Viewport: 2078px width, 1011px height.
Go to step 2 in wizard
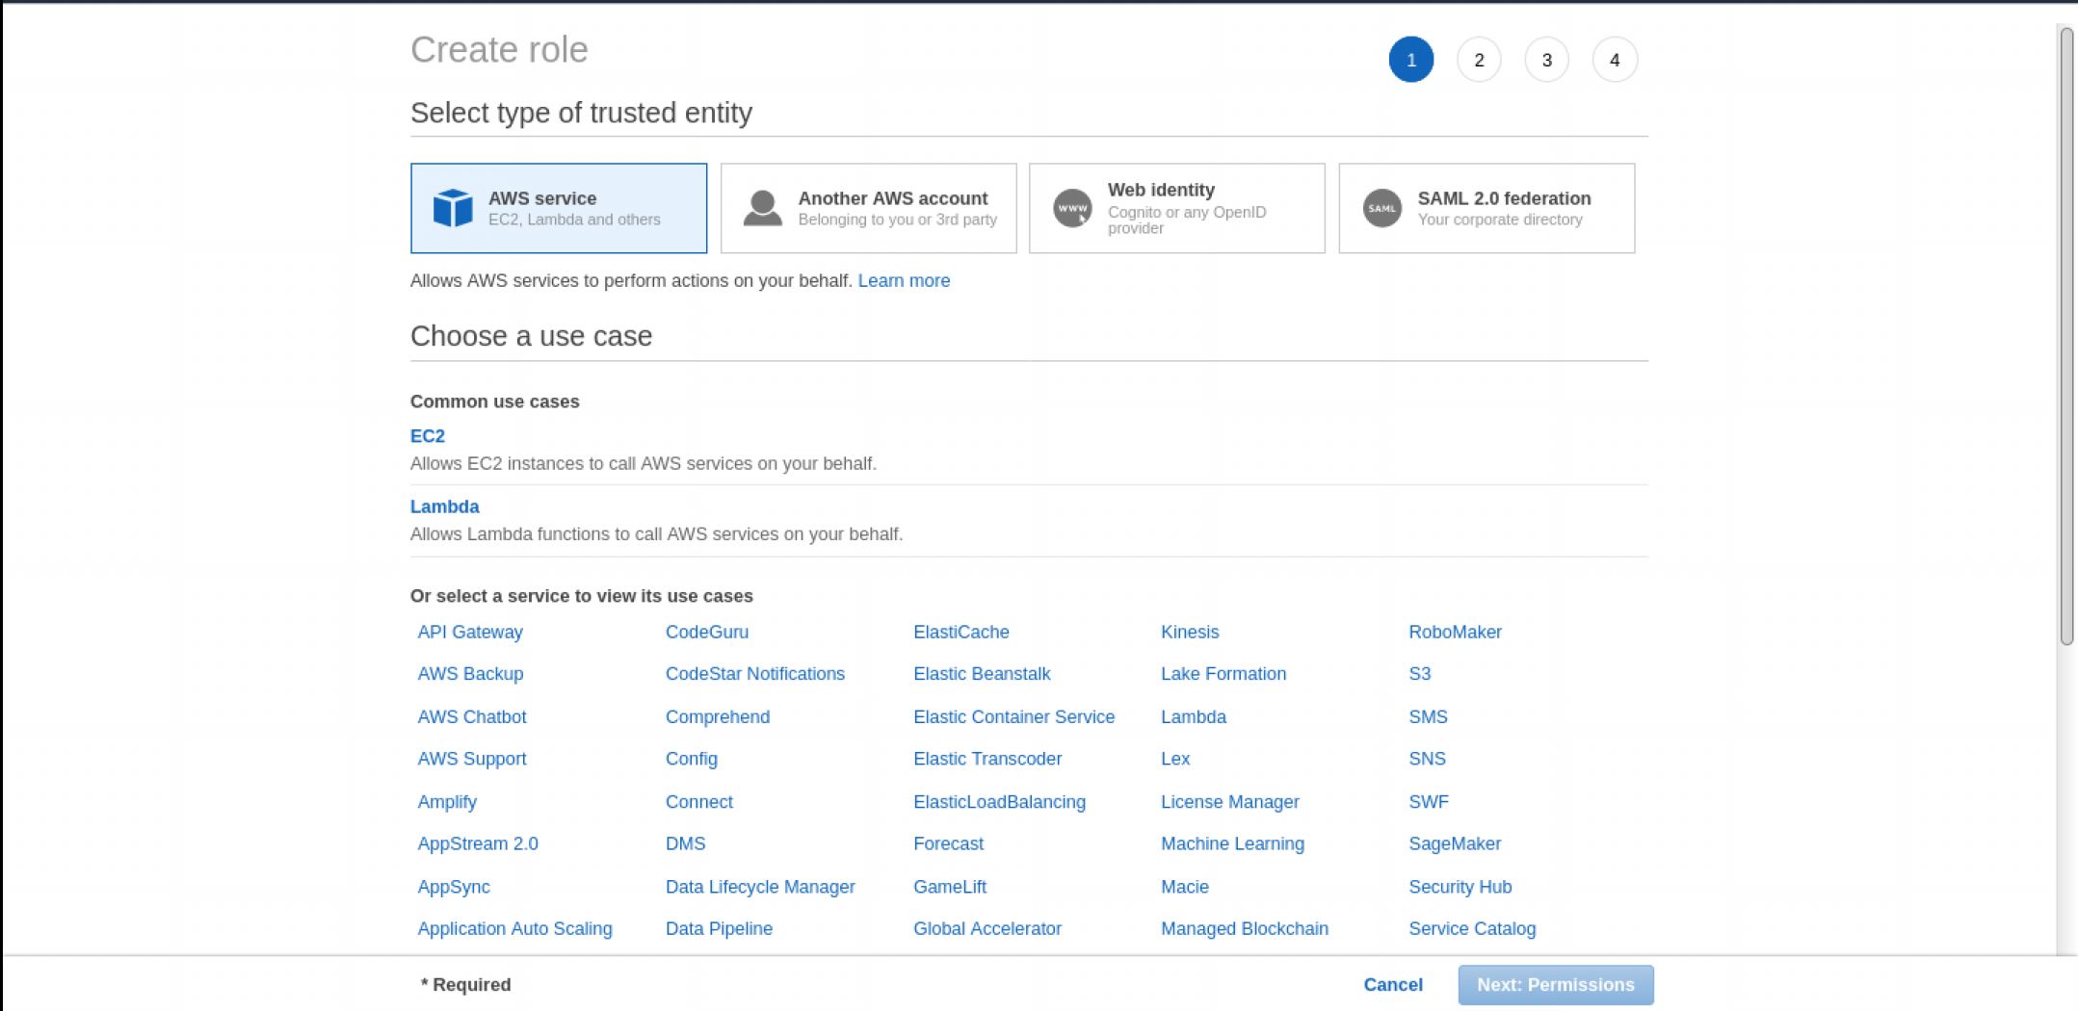click(x=1479, y=60)
